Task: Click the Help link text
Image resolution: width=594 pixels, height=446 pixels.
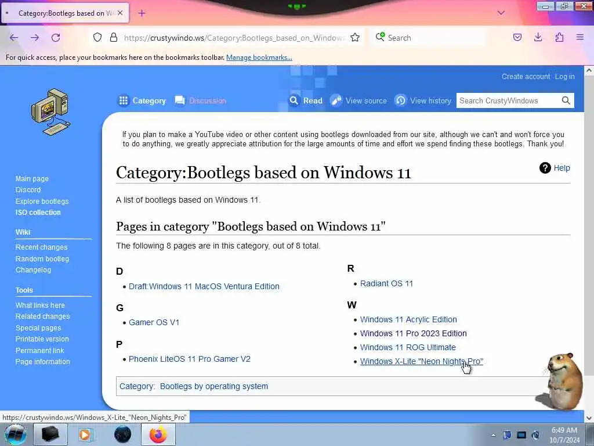Action: (x=562, y=168)
